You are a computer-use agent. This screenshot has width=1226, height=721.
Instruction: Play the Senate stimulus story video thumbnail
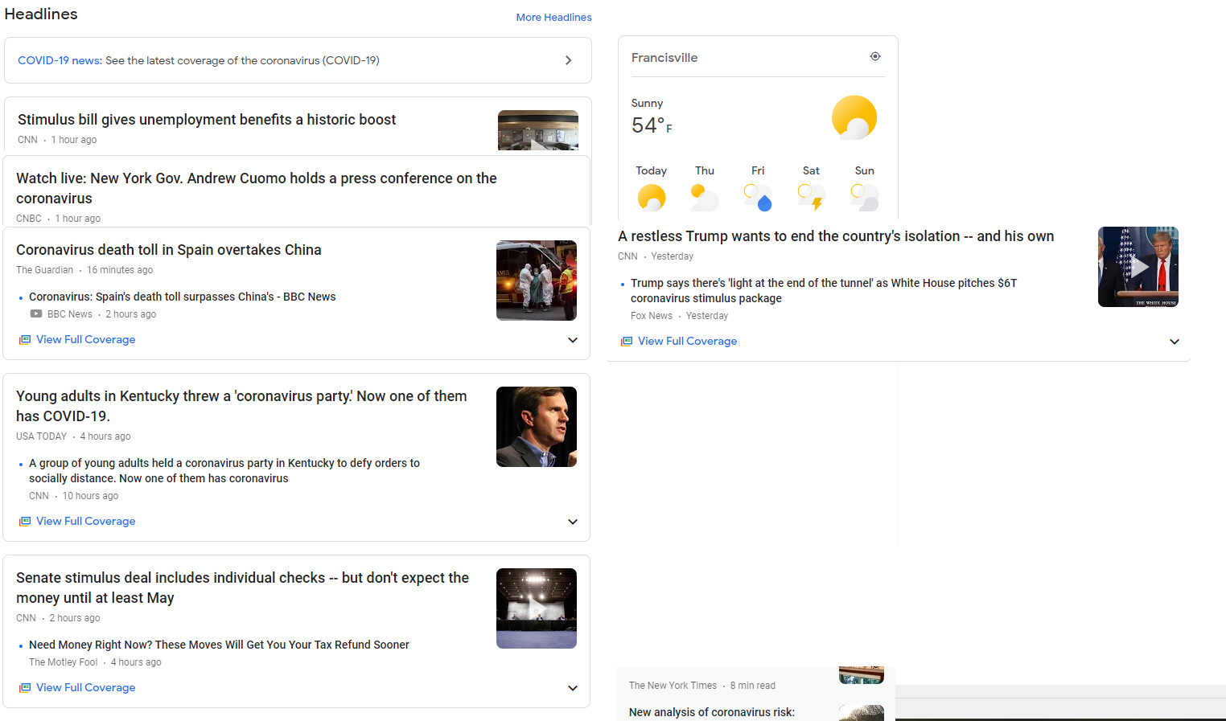tap(537, 608)
